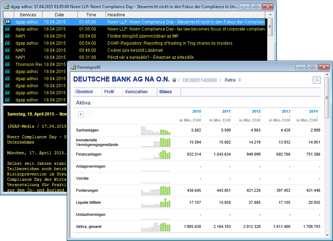Screen dimensions: 333x241
Task: Select the Profil tab
Action: (x=109, y=92)
